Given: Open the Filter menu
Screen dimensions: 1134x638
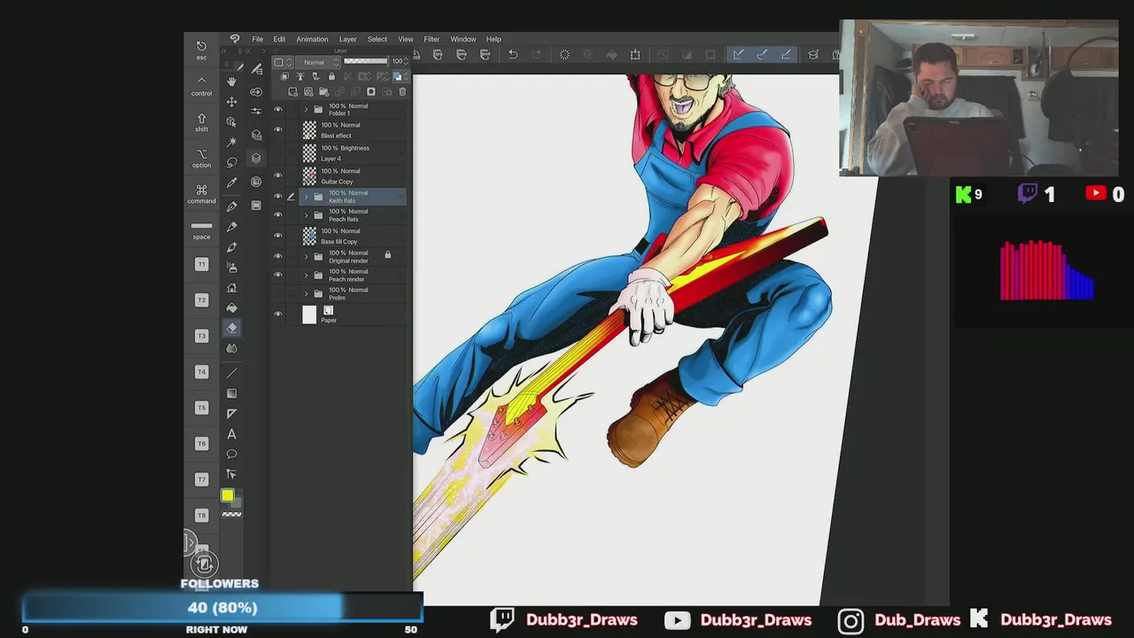Looking at the screenshot, I should pos(431,39).
